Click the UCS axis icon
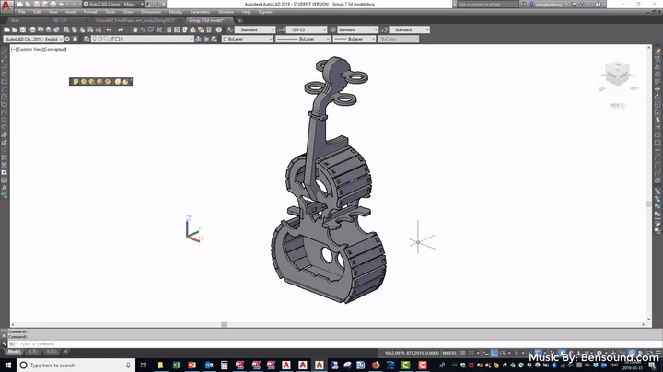The width and height of the screenshot is (663, 372). (x=191, y=231)
